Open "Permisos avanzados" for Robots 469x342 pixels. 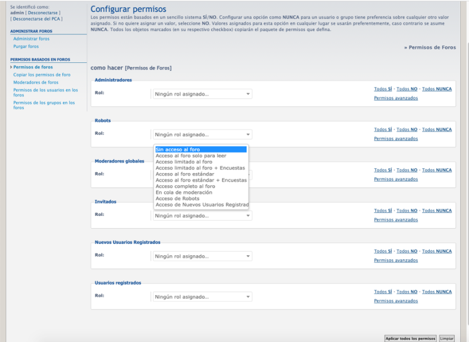tap(397, 138)
